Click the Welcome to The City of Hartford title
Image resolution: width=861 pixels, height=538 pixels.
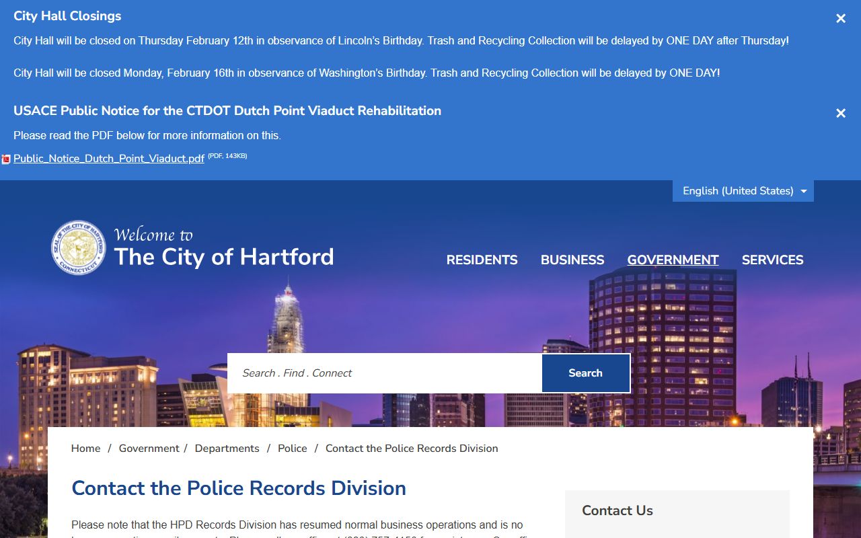click(223, 249)
